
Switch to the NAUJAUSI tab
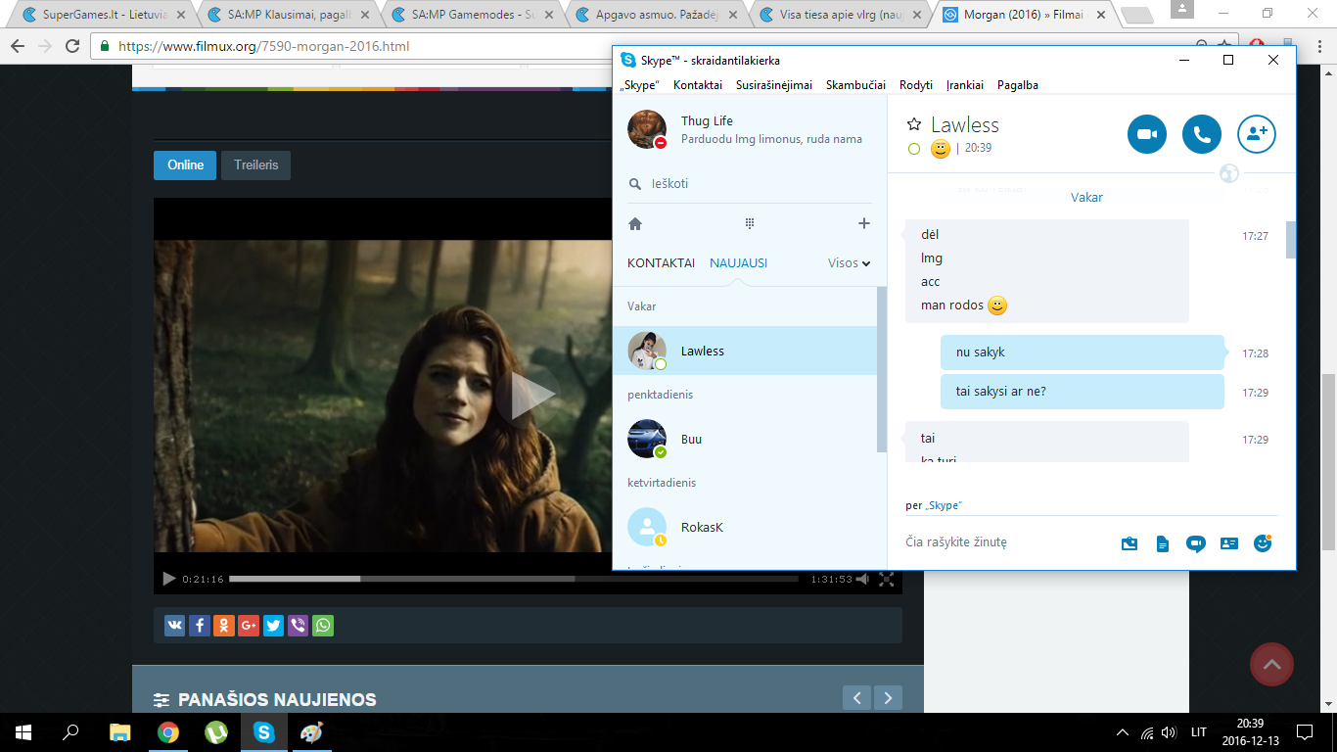[x=738, y=262]
